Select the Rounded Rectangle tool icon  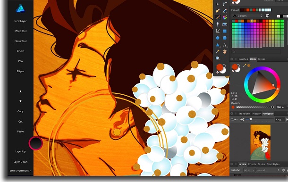(225, 38)
